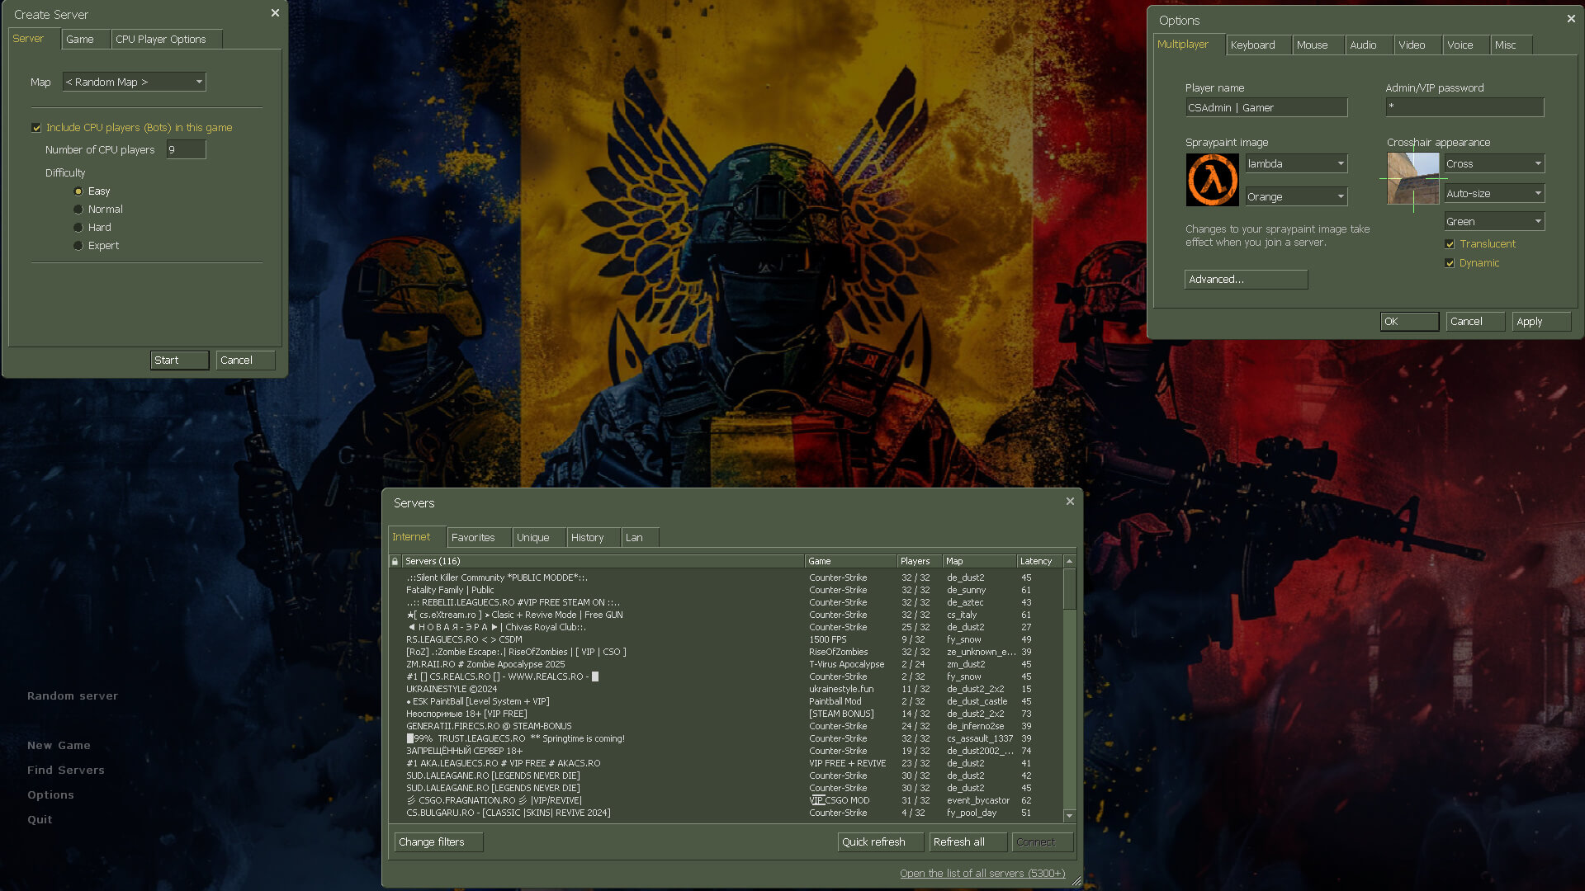Toggle Include CPU players (Bots) checkbox
This screenshot has width=1585, height=891.
pyautogui.click(x=36, y=128)
